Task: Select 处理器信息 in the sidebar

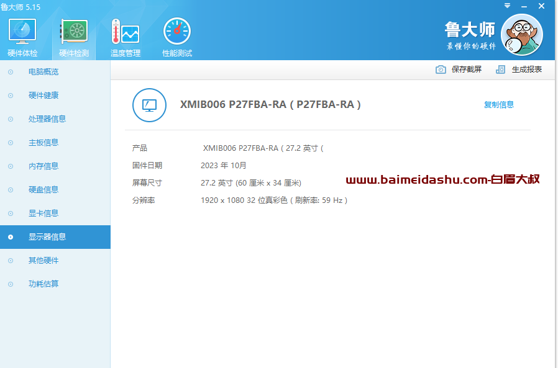Action: [x=55, y=119]
